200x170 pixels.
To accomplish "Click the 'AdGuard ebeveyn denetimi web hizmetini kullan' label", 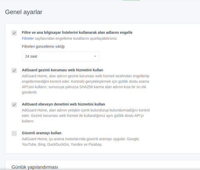I will (63, 104).
